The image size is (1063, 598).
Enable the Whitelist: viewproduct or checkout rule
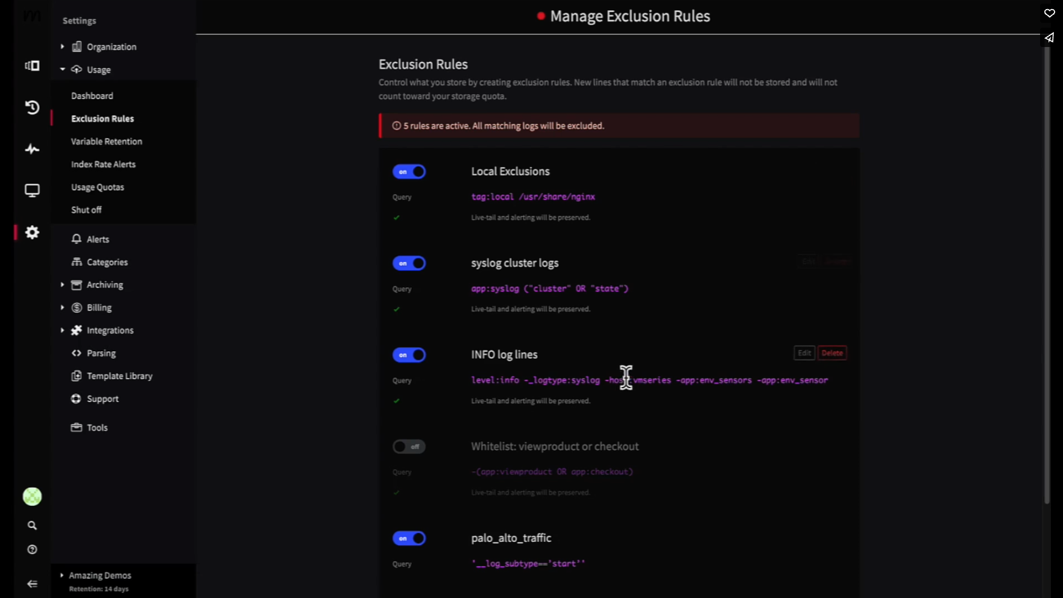tap(409, 447)
